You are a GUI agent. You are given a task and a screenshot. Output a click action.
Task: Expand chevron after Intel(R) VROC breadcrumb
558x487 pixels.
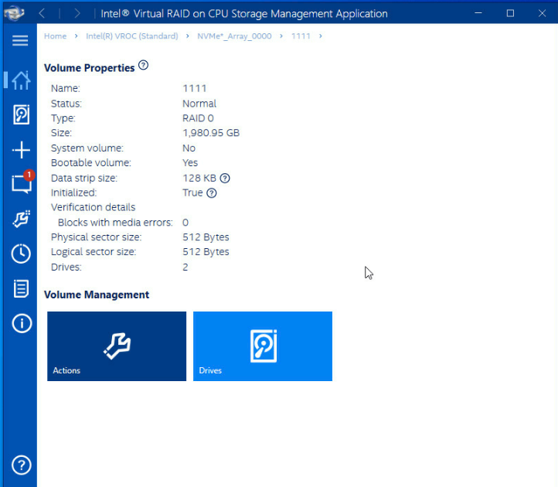click(x=188, y=36)
